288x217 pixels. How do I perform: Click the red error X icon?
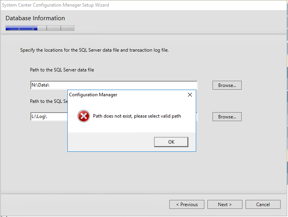(x=84, y=116)
